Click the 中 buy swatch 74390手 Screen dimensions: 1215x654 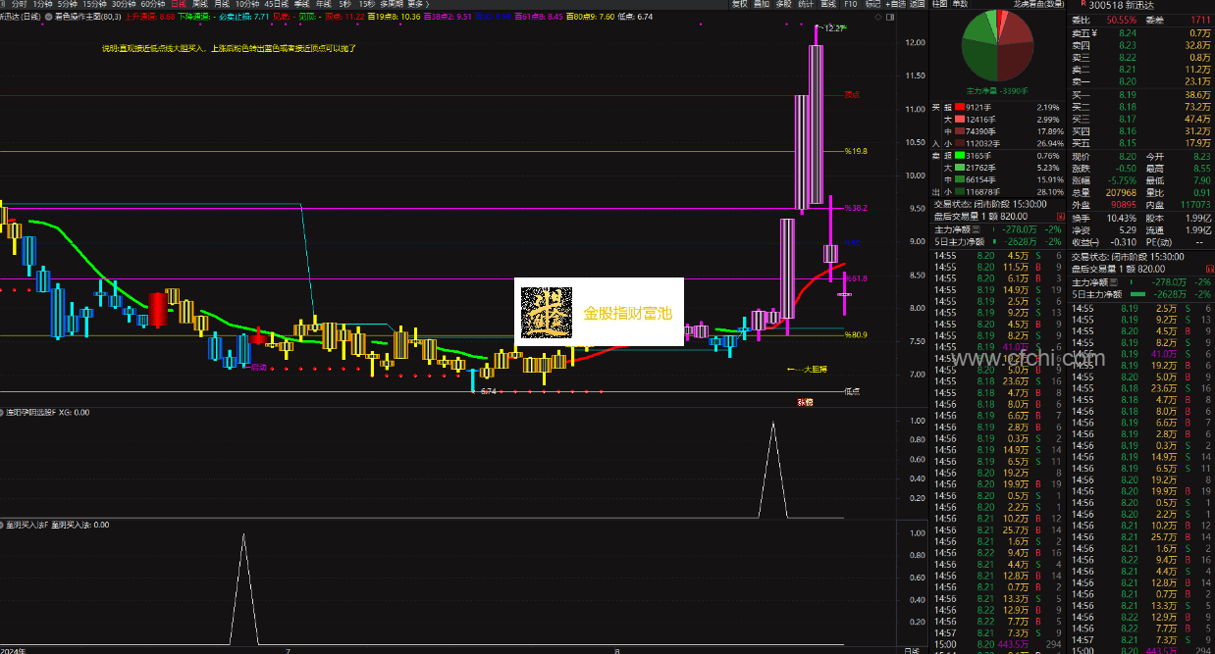click(960, 130)
